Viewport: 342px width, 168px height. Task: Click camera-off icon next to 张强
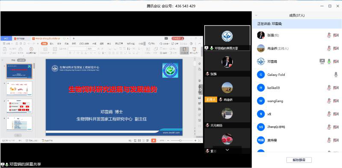(x=336, y=35)
